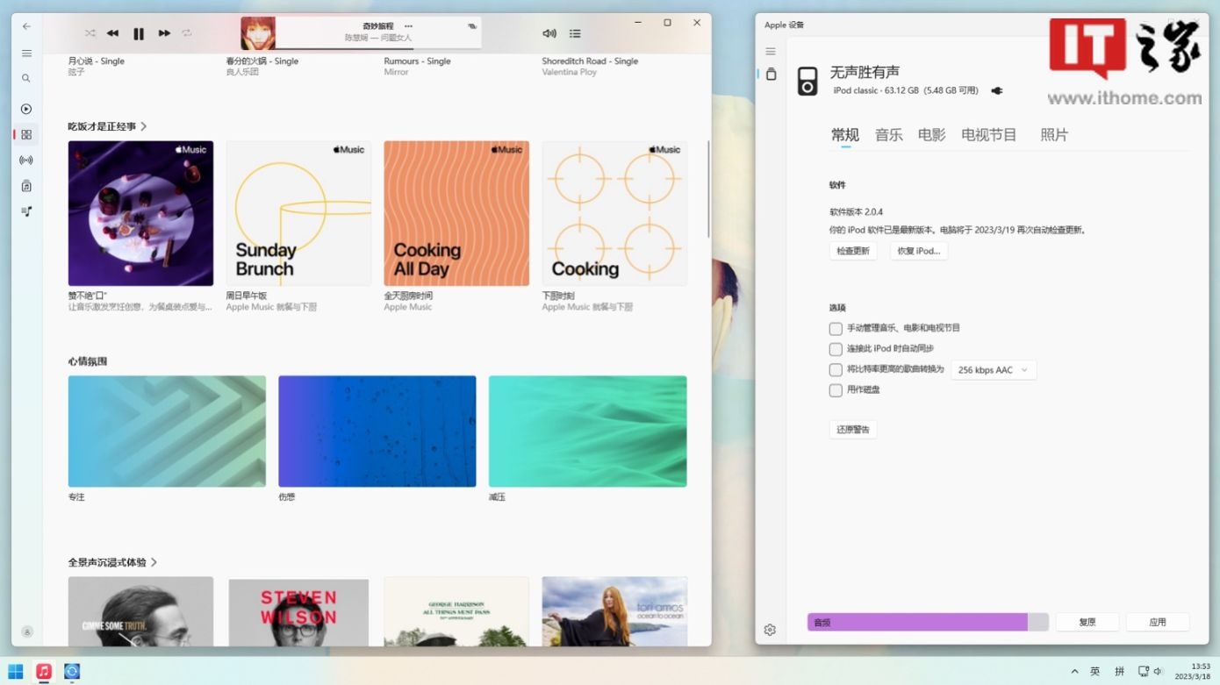Show hidden system tray icons

[1074, 671]
